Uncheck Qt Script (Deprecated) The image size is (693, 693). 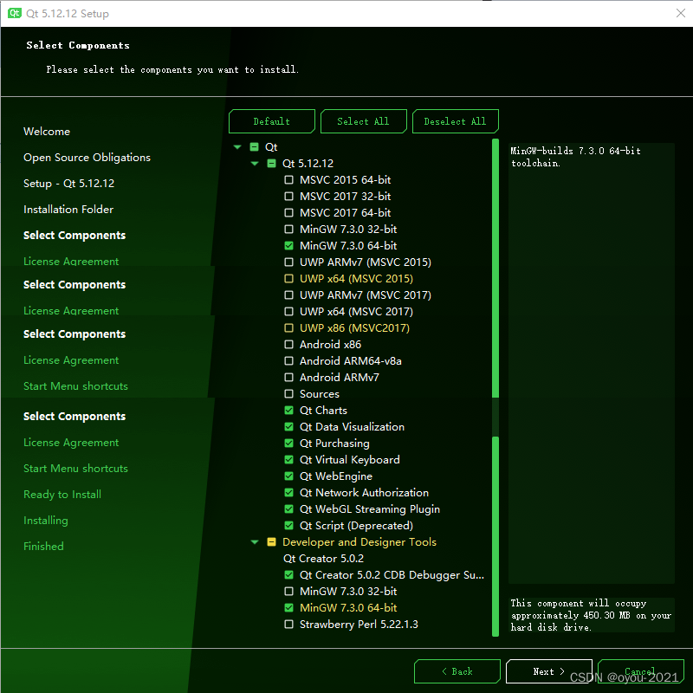pos(289,525)
